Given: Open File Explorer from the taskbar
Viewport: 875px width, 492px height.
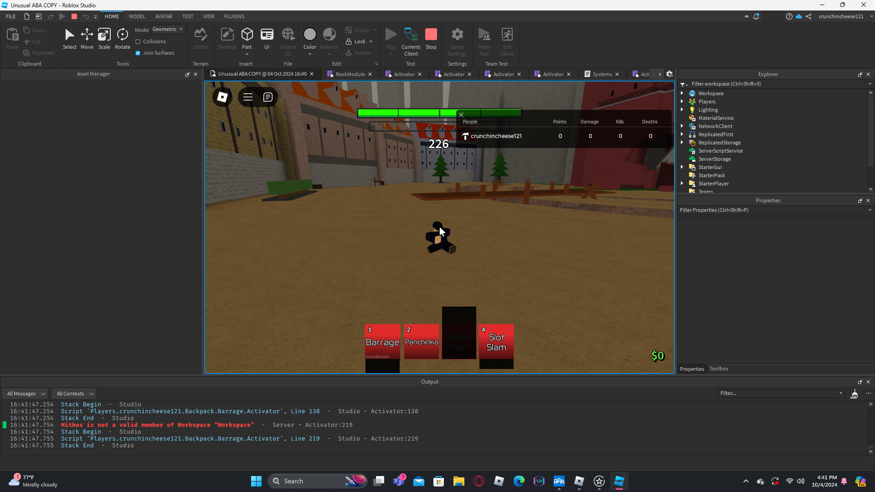Looking at the screenshot, I should 459,481.
